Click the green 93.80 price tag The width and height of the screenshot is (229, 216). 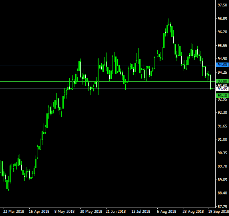(222, 81)
